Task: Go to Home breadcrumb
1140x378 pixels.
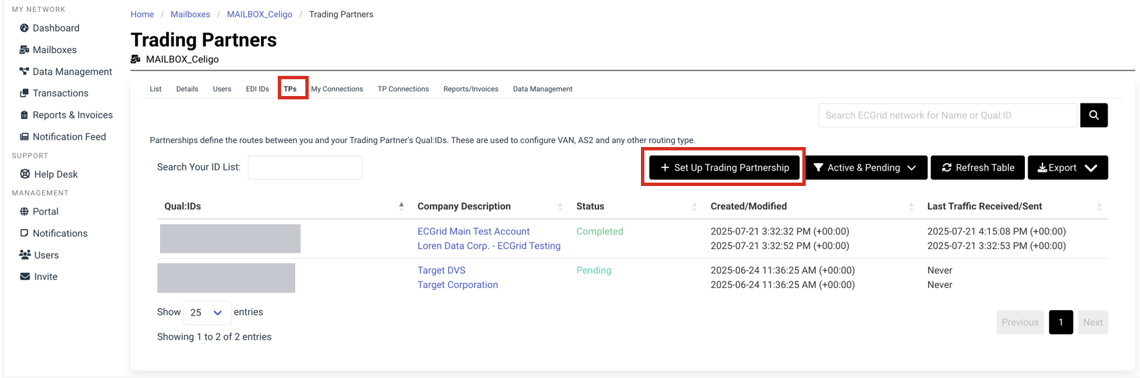Action: click(x=142, y=14)
